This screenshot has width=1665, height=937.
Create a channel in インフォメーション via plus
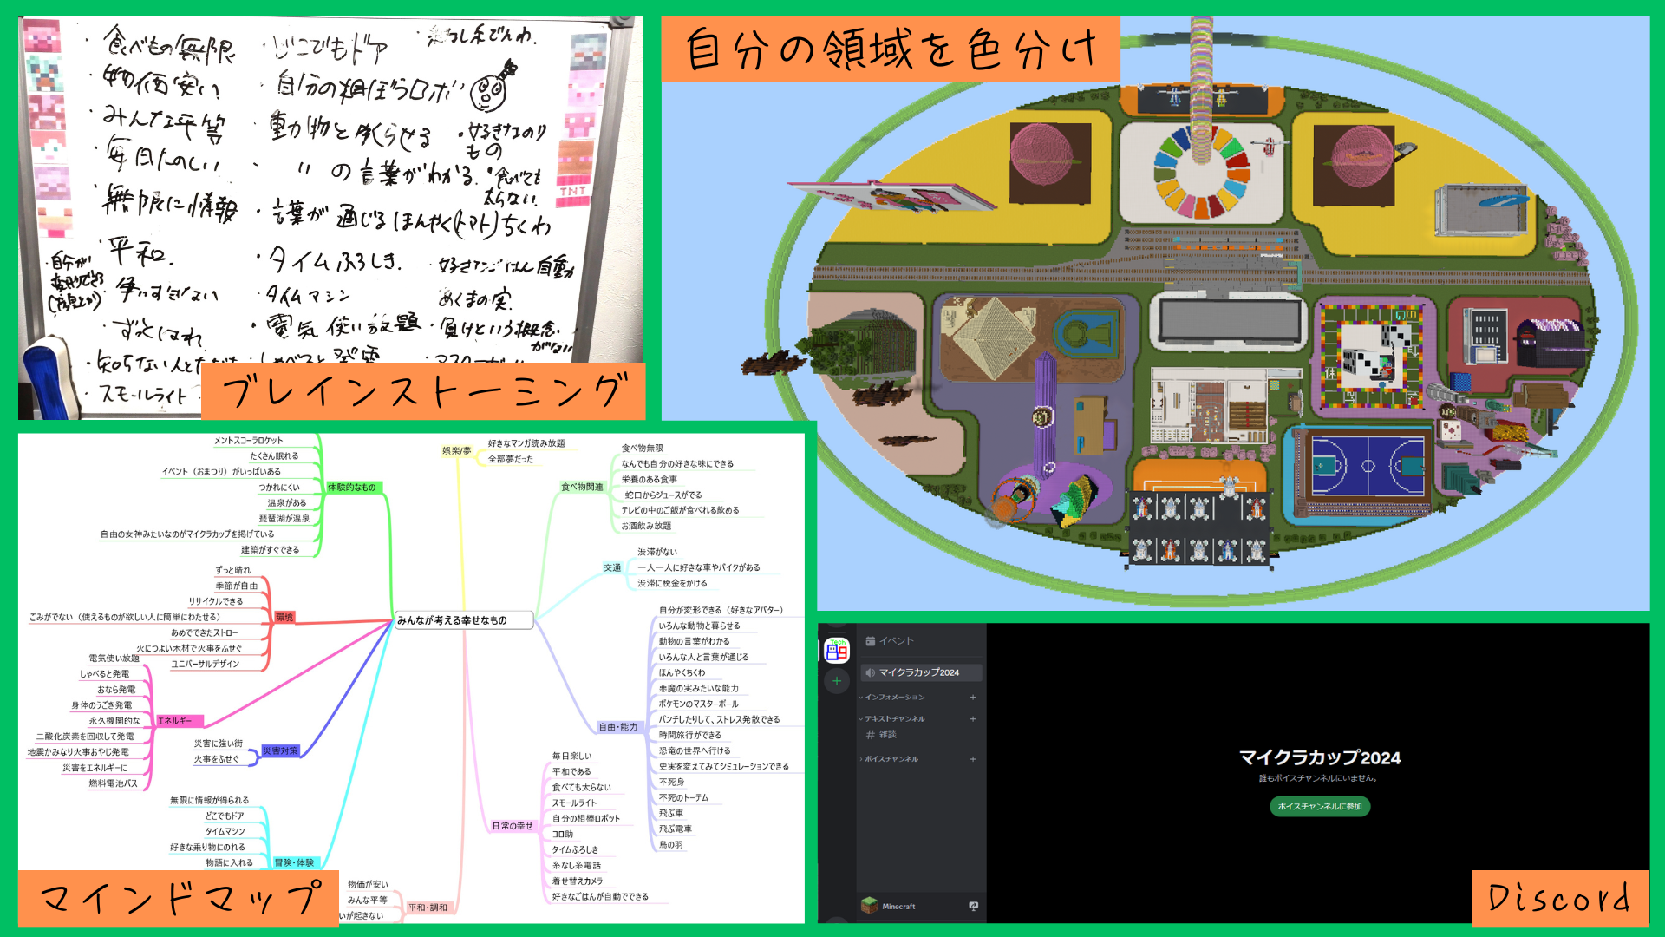click(973, 698)
